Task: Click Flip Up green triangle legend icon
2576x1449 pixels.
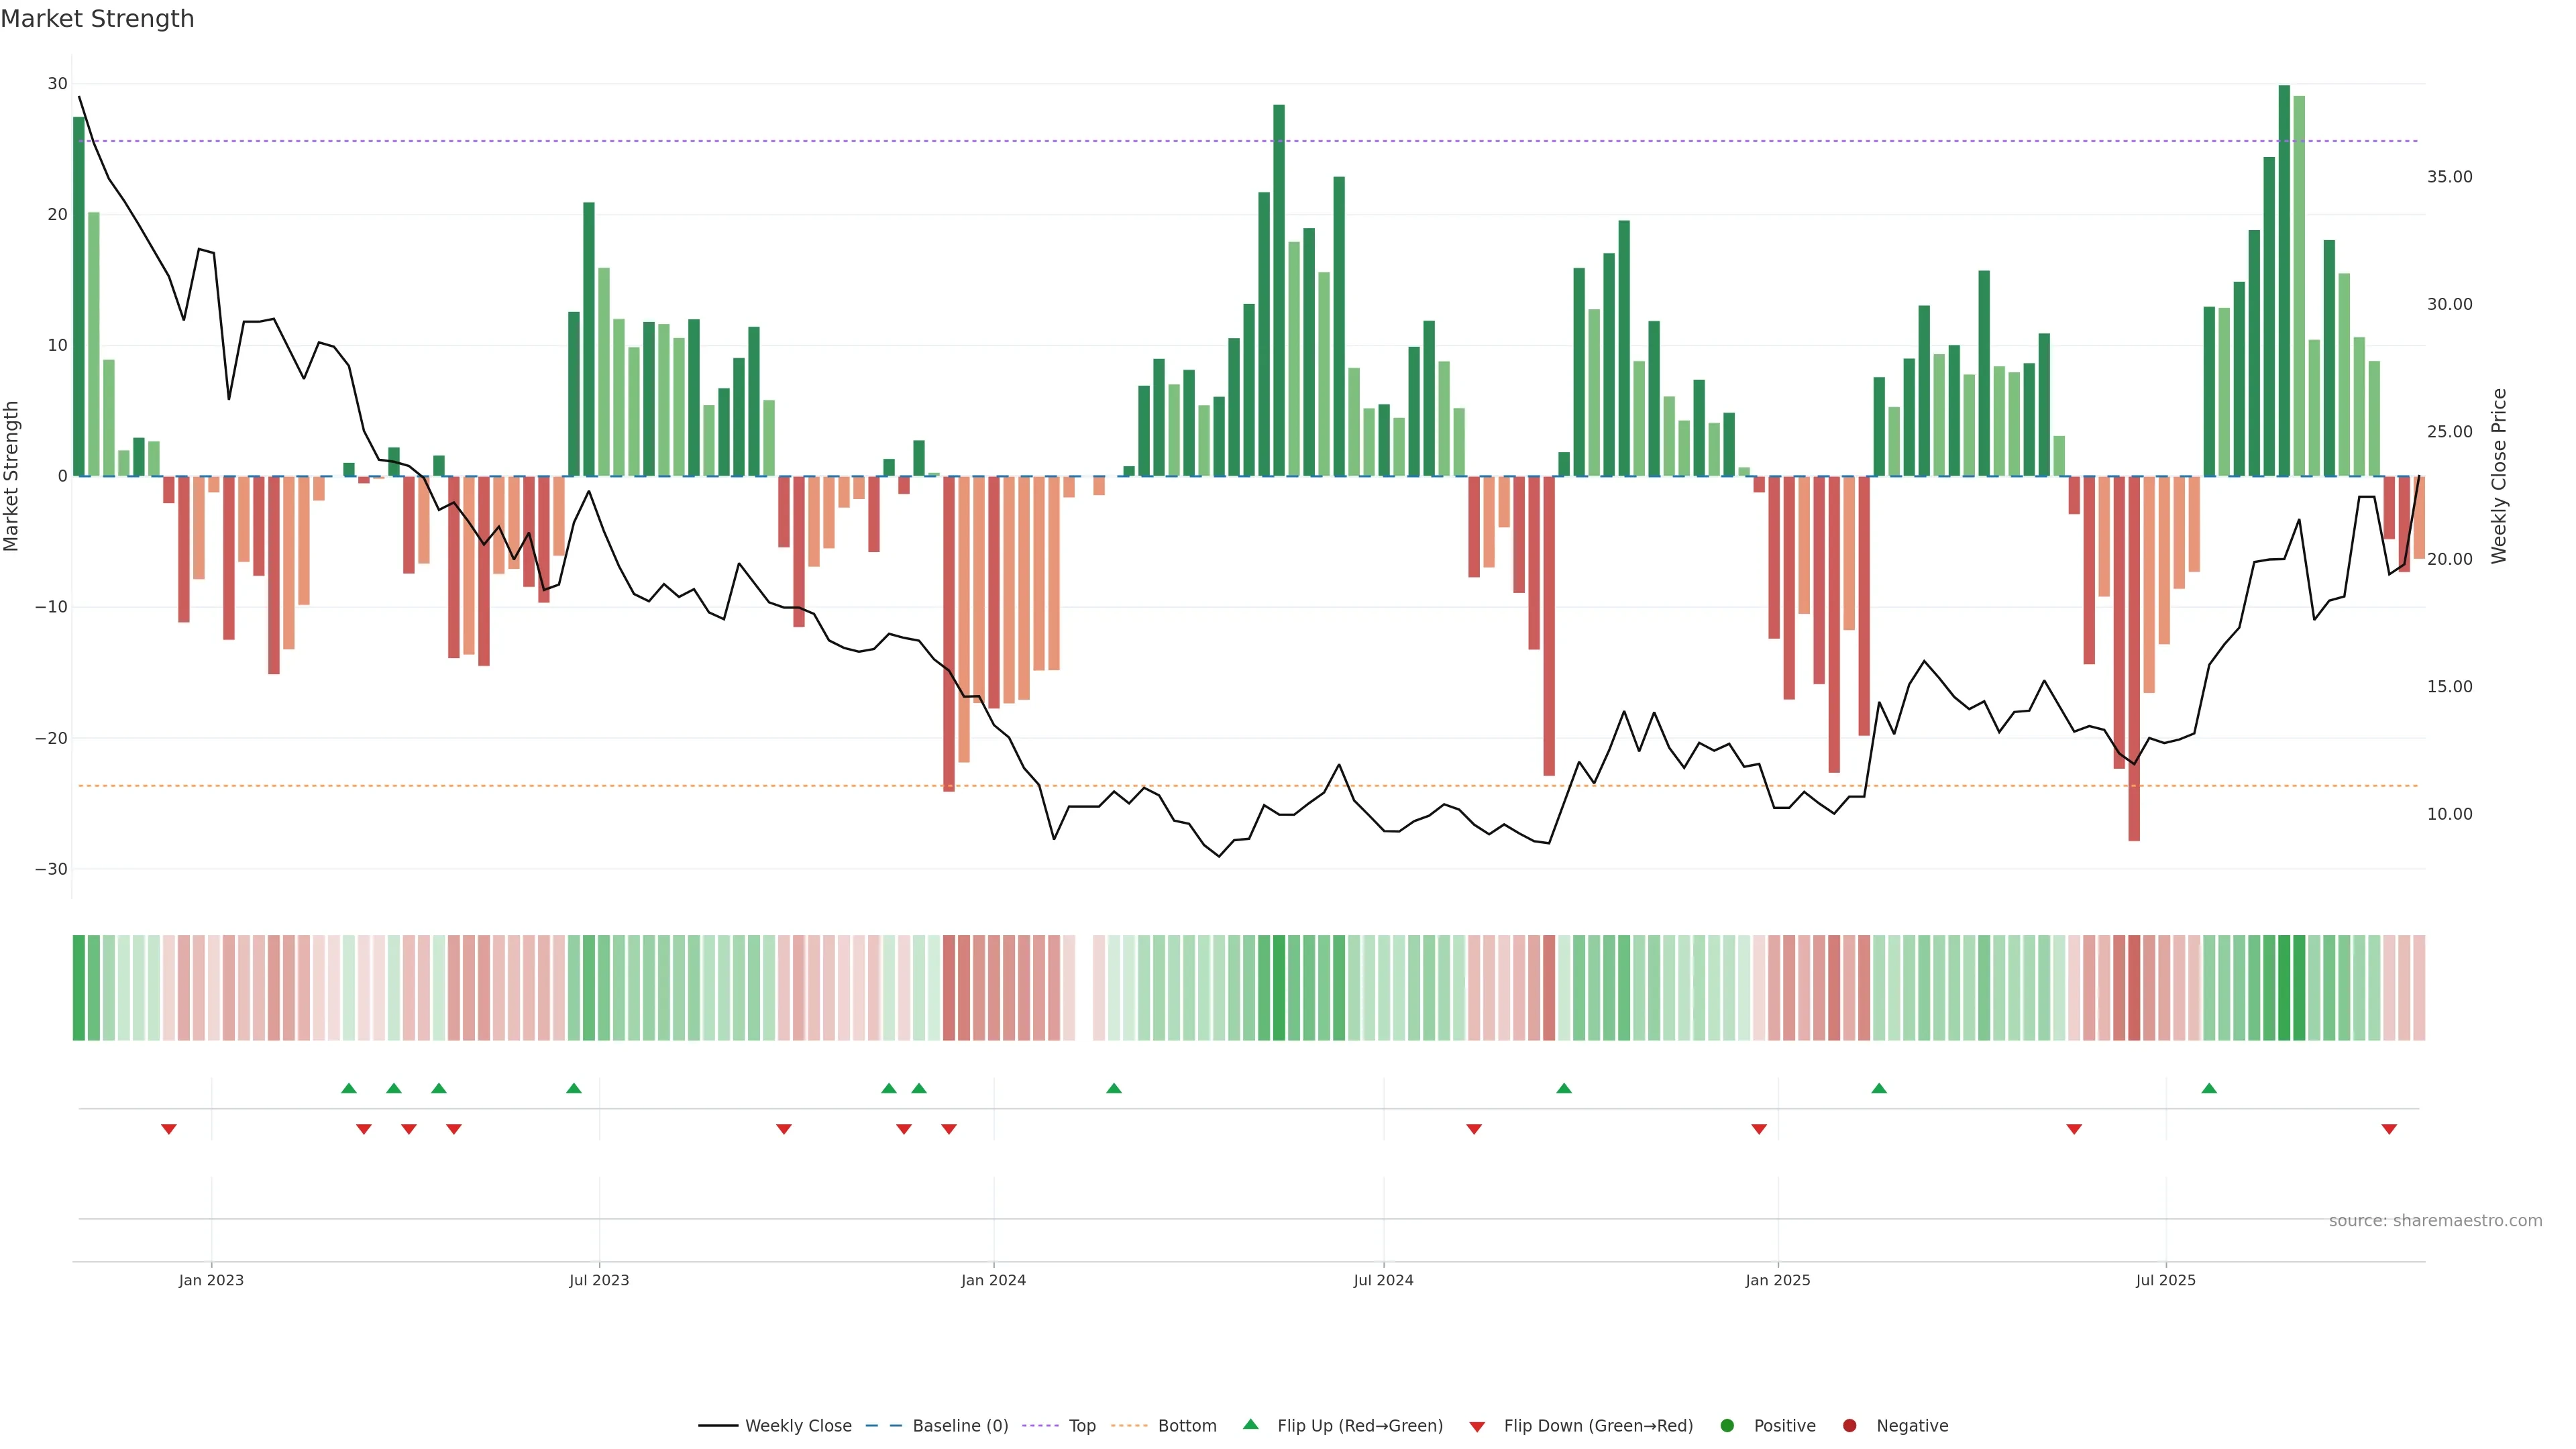Action: tap(1250, 1425)
